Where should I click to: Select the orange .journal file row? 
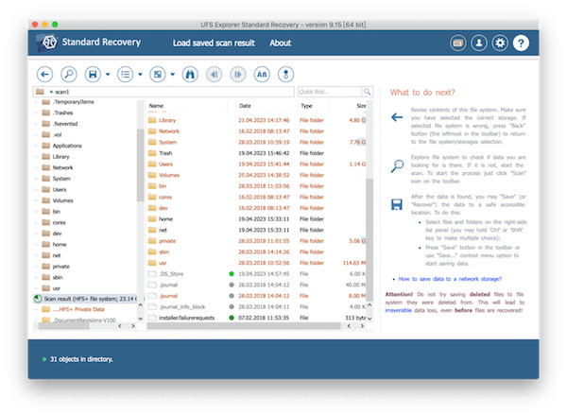pyautogui.click(x=256, y=296)
